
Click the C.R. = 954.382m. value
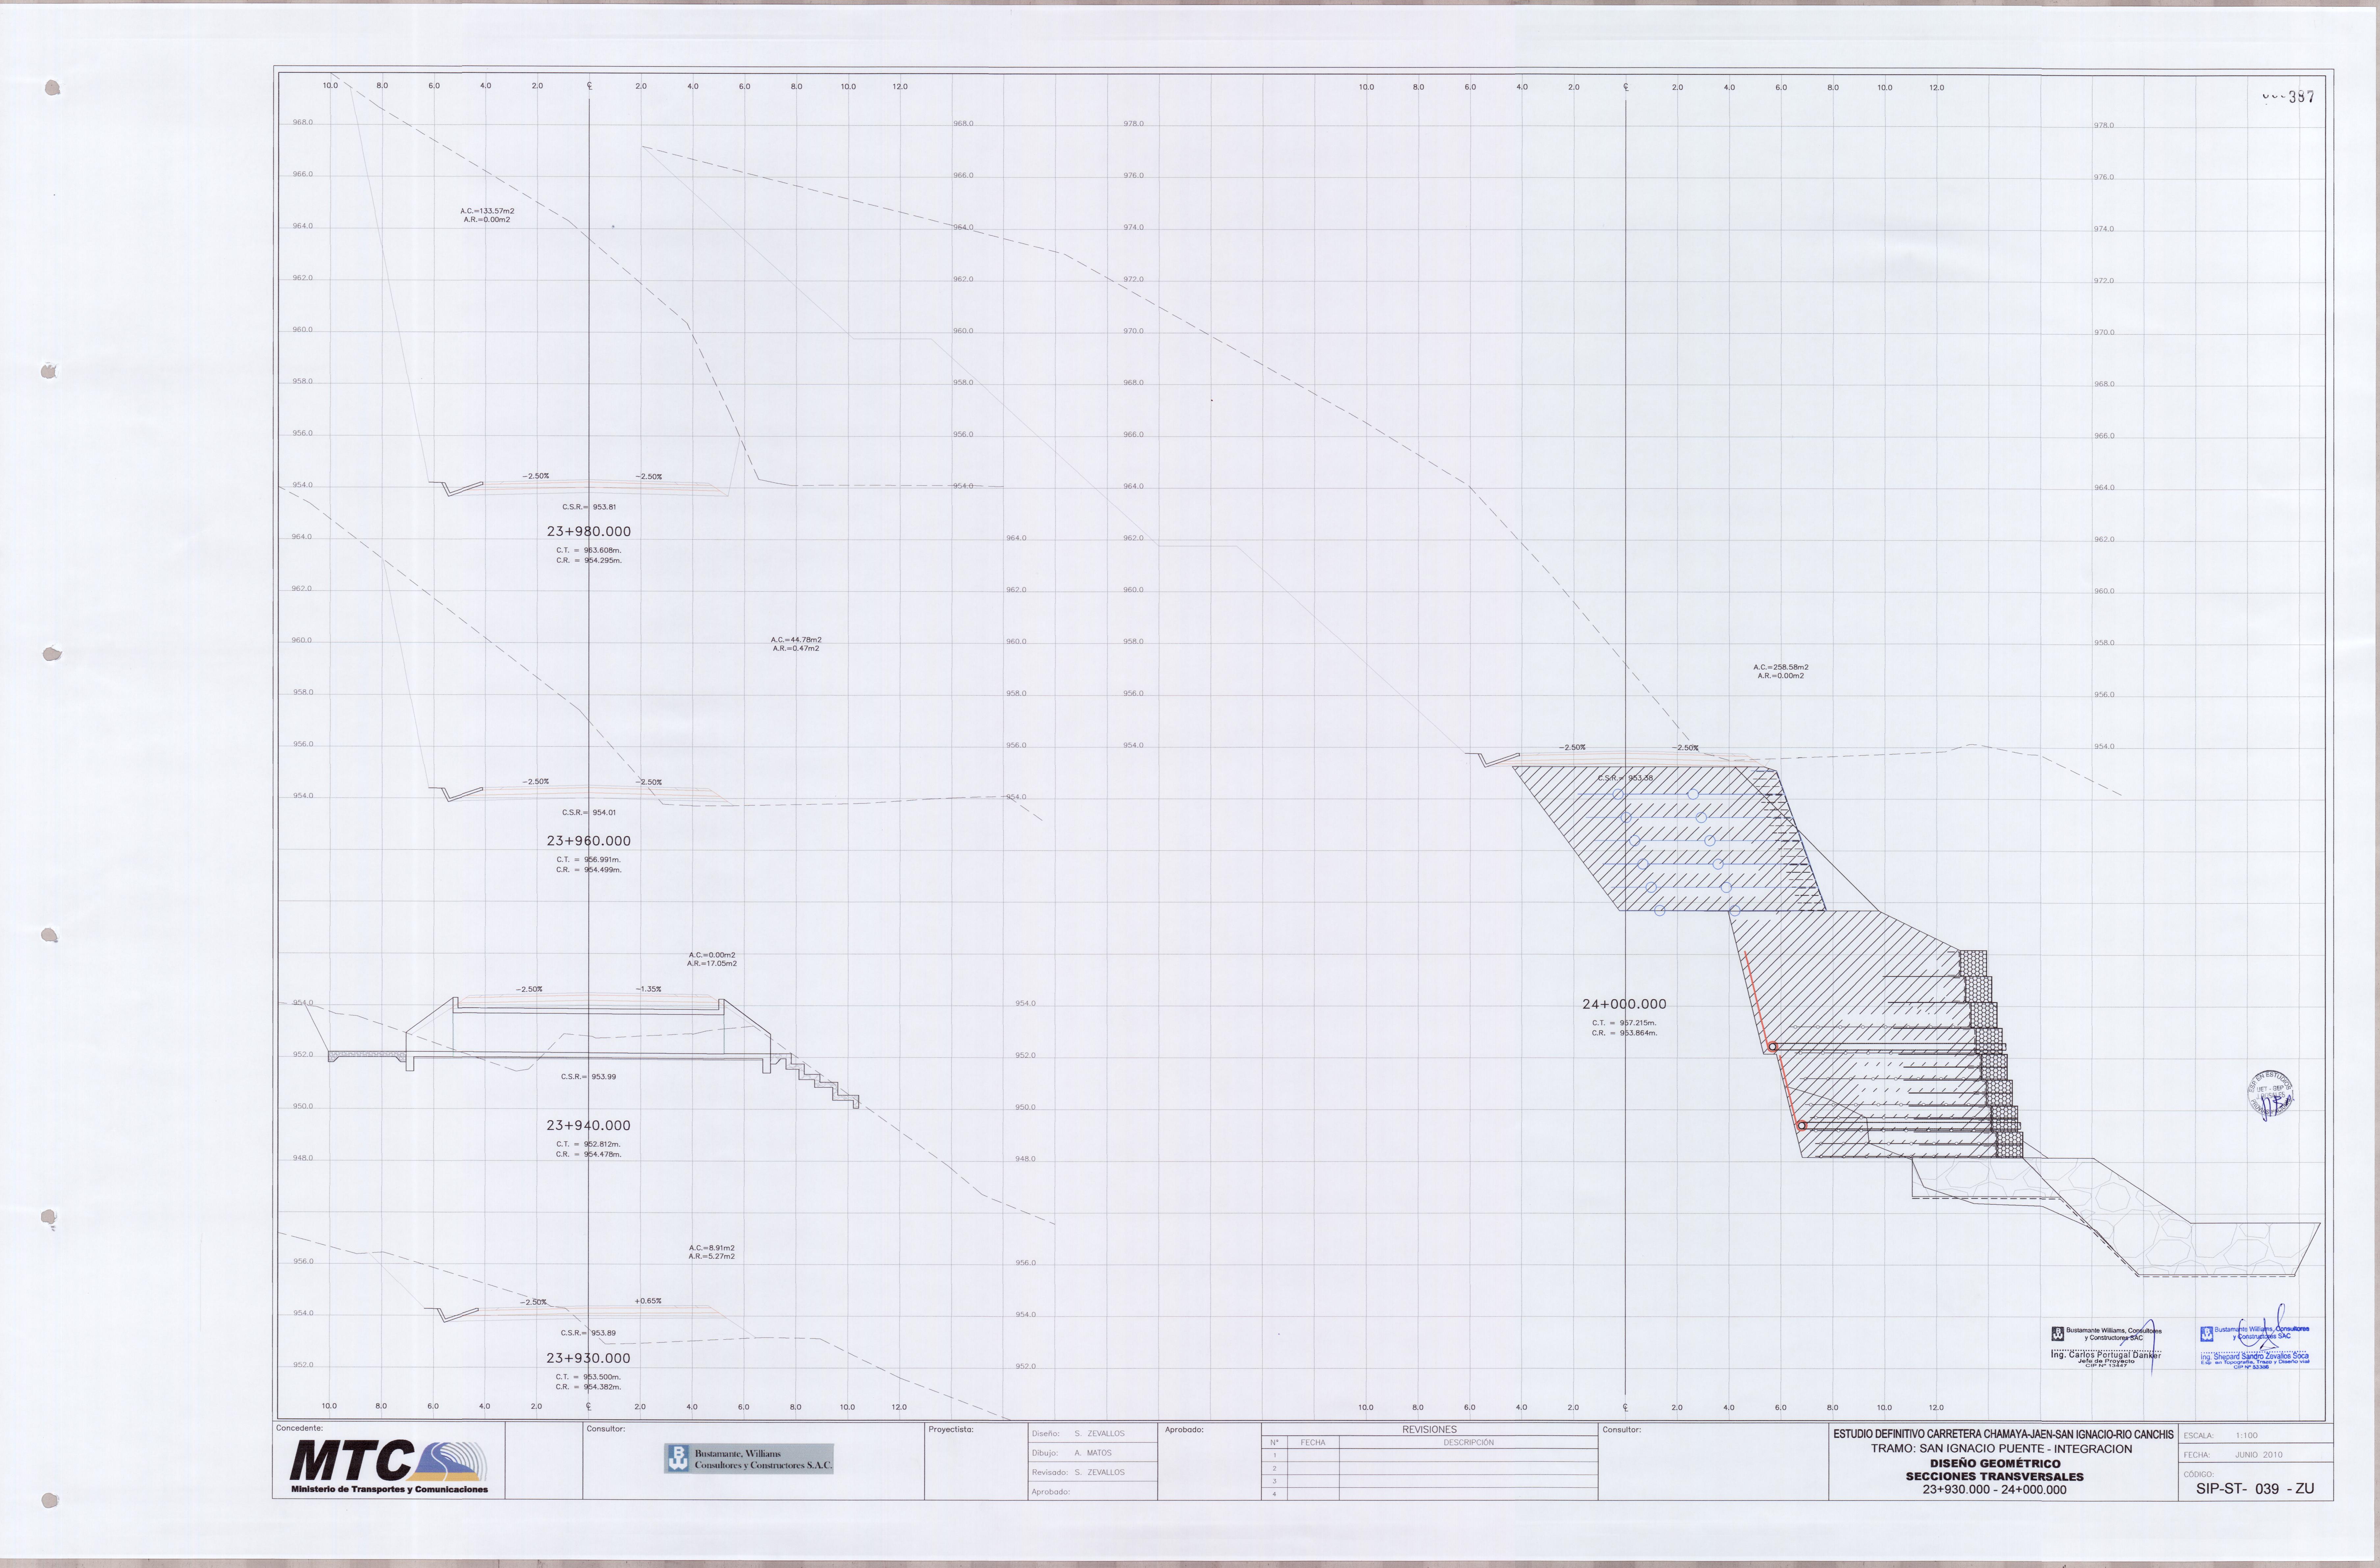pyautogui.click(x=589, y=1387)
